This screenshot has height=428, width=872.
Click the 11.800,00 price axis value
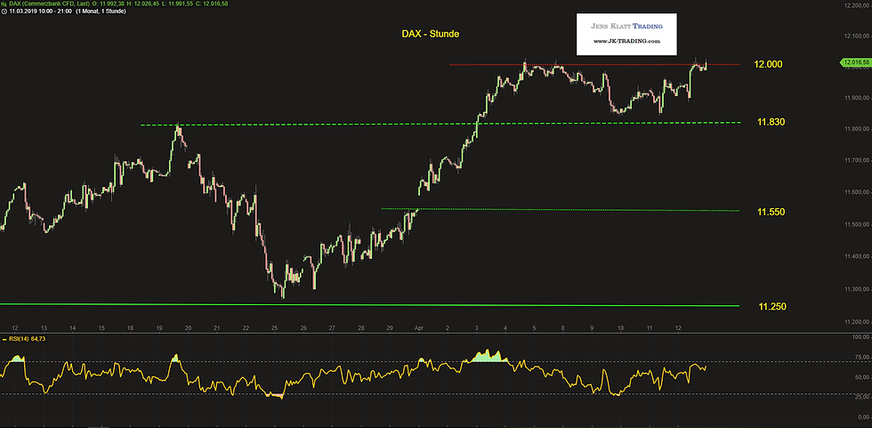click(856, 130)
